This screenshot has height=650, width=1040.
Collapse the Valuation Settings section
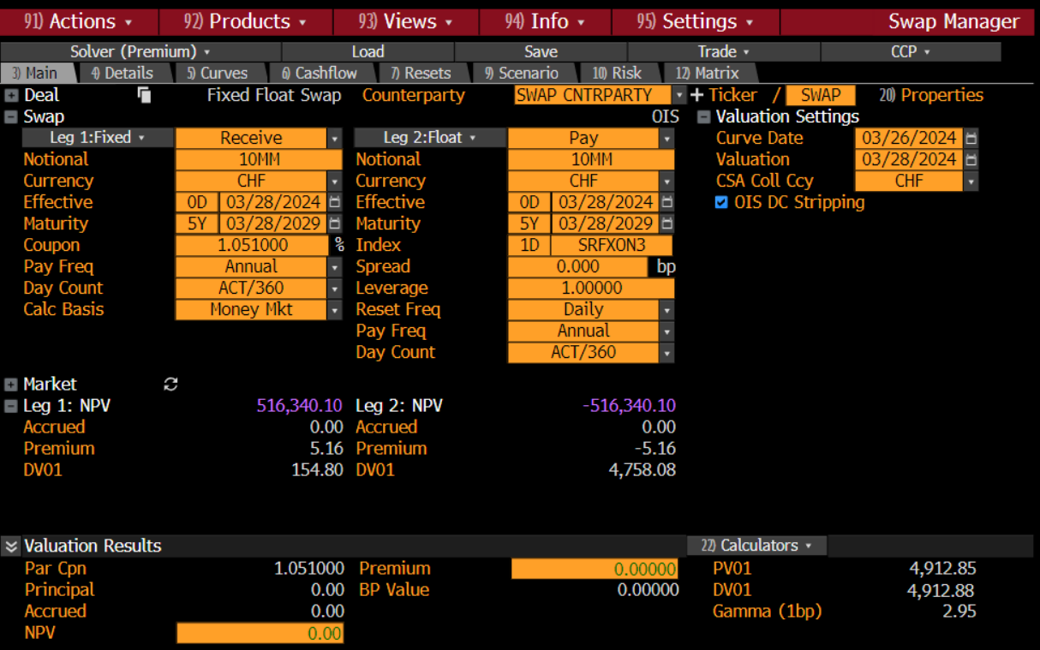(x=703, y=117)
